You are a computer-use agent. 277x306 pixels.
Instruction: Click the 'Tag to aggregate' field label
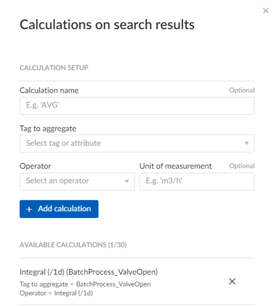click(48, 128)
